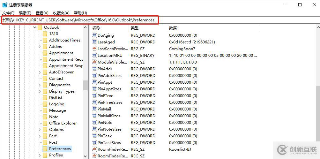Select the RoomFinderRe... icon with Roomlist-BJ data
320x159 pixels.
[94, 149]
